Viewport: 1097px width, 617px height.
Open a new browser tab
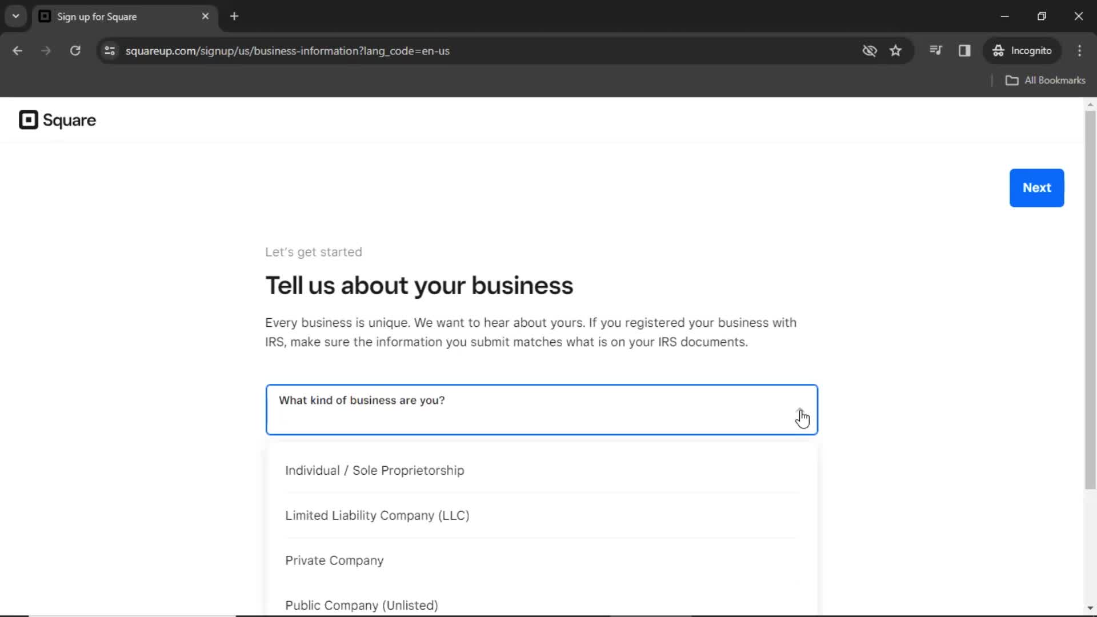click(234, 16)
